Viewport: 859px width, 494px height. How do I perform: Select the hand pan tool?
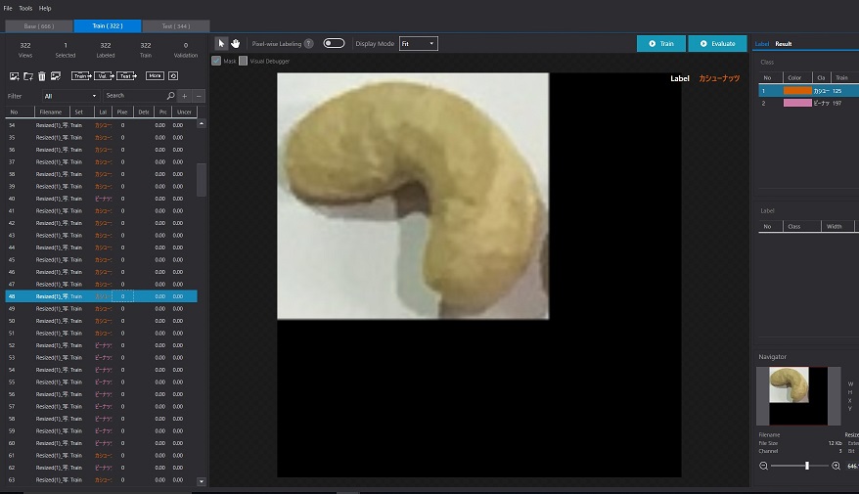(x=236, y=43)
